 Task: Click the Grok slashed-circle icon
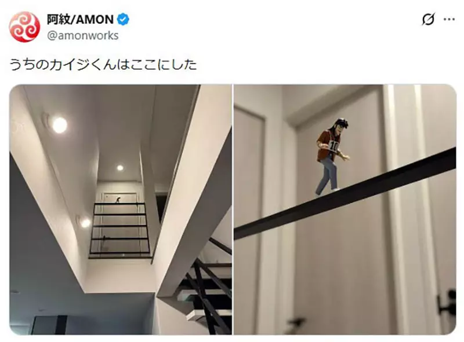pos(428,20)
